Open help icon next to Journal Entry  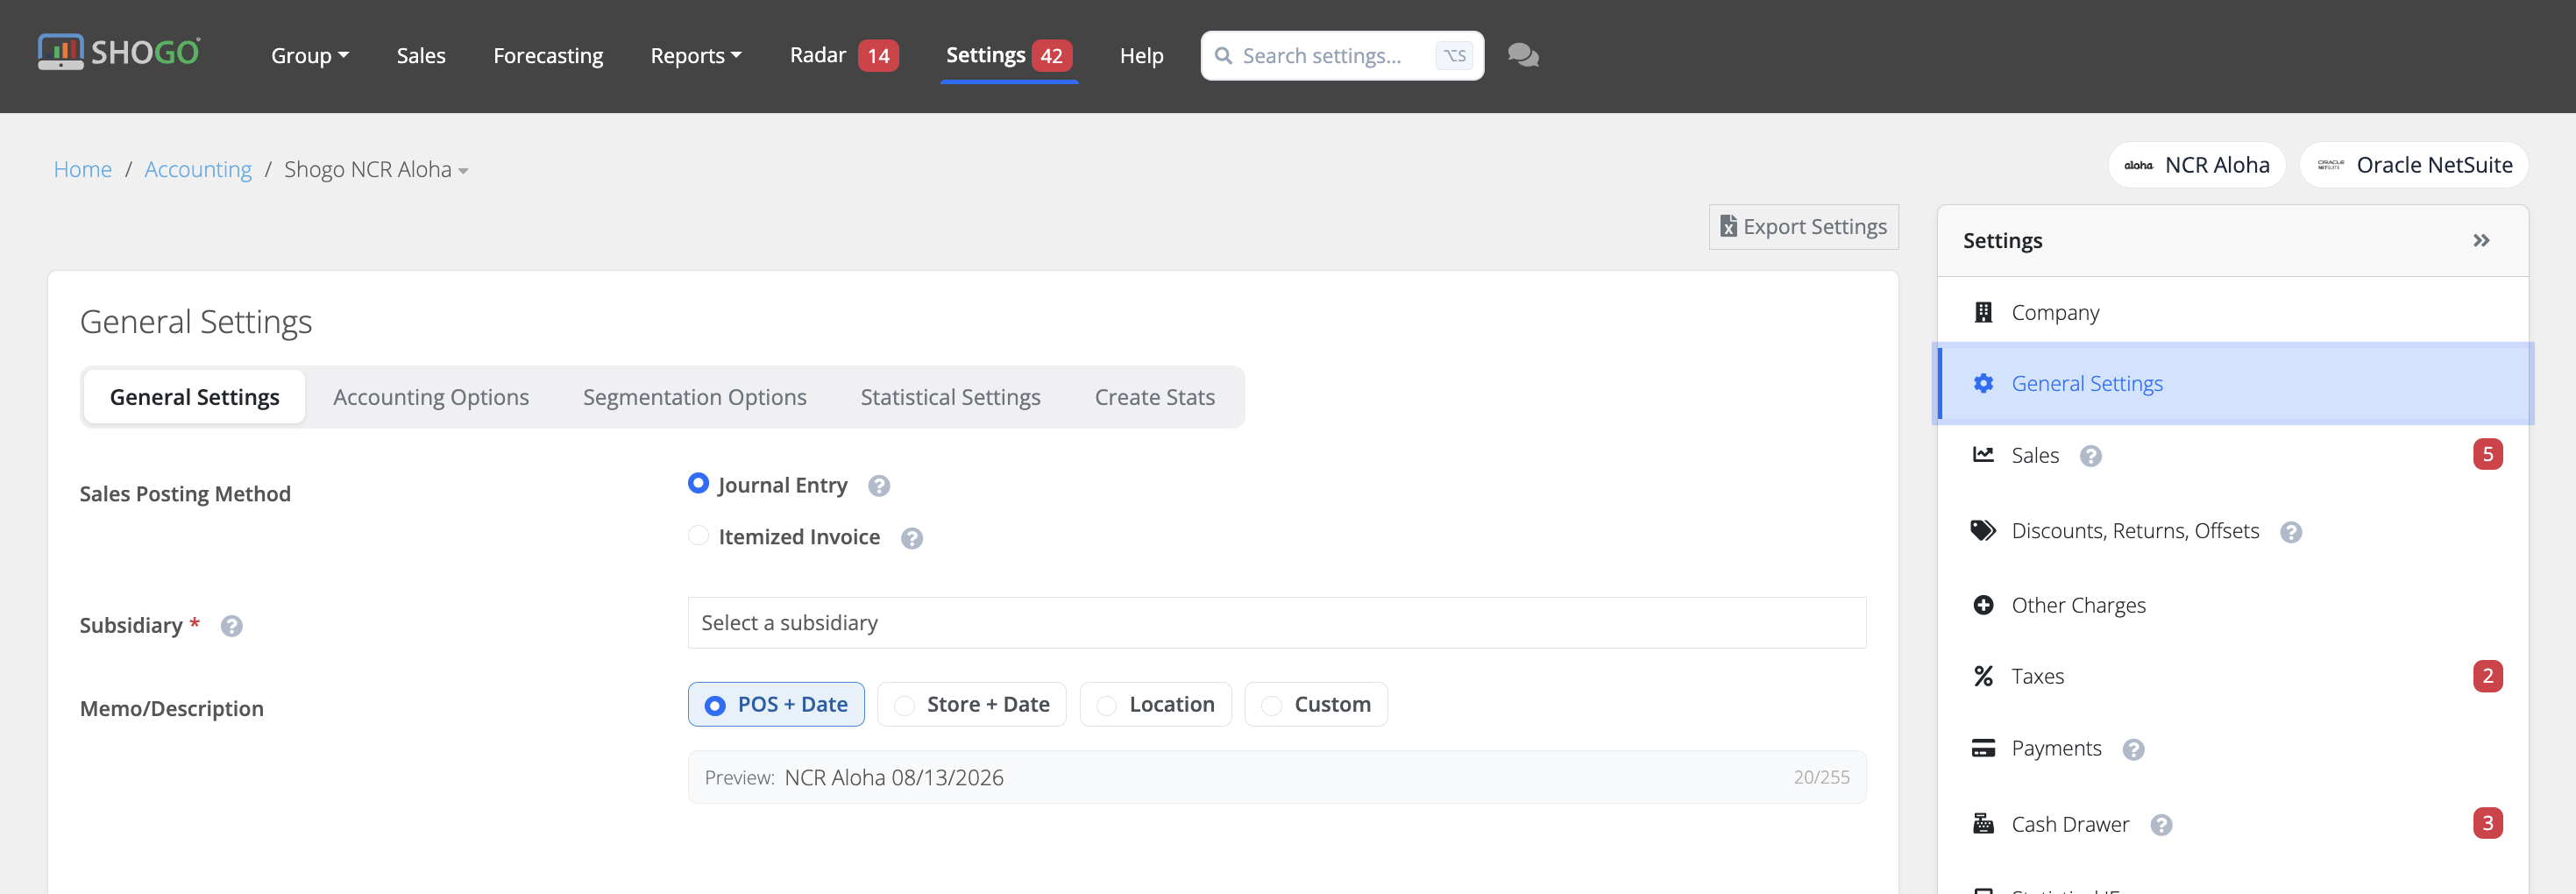[x=879, y=486]
